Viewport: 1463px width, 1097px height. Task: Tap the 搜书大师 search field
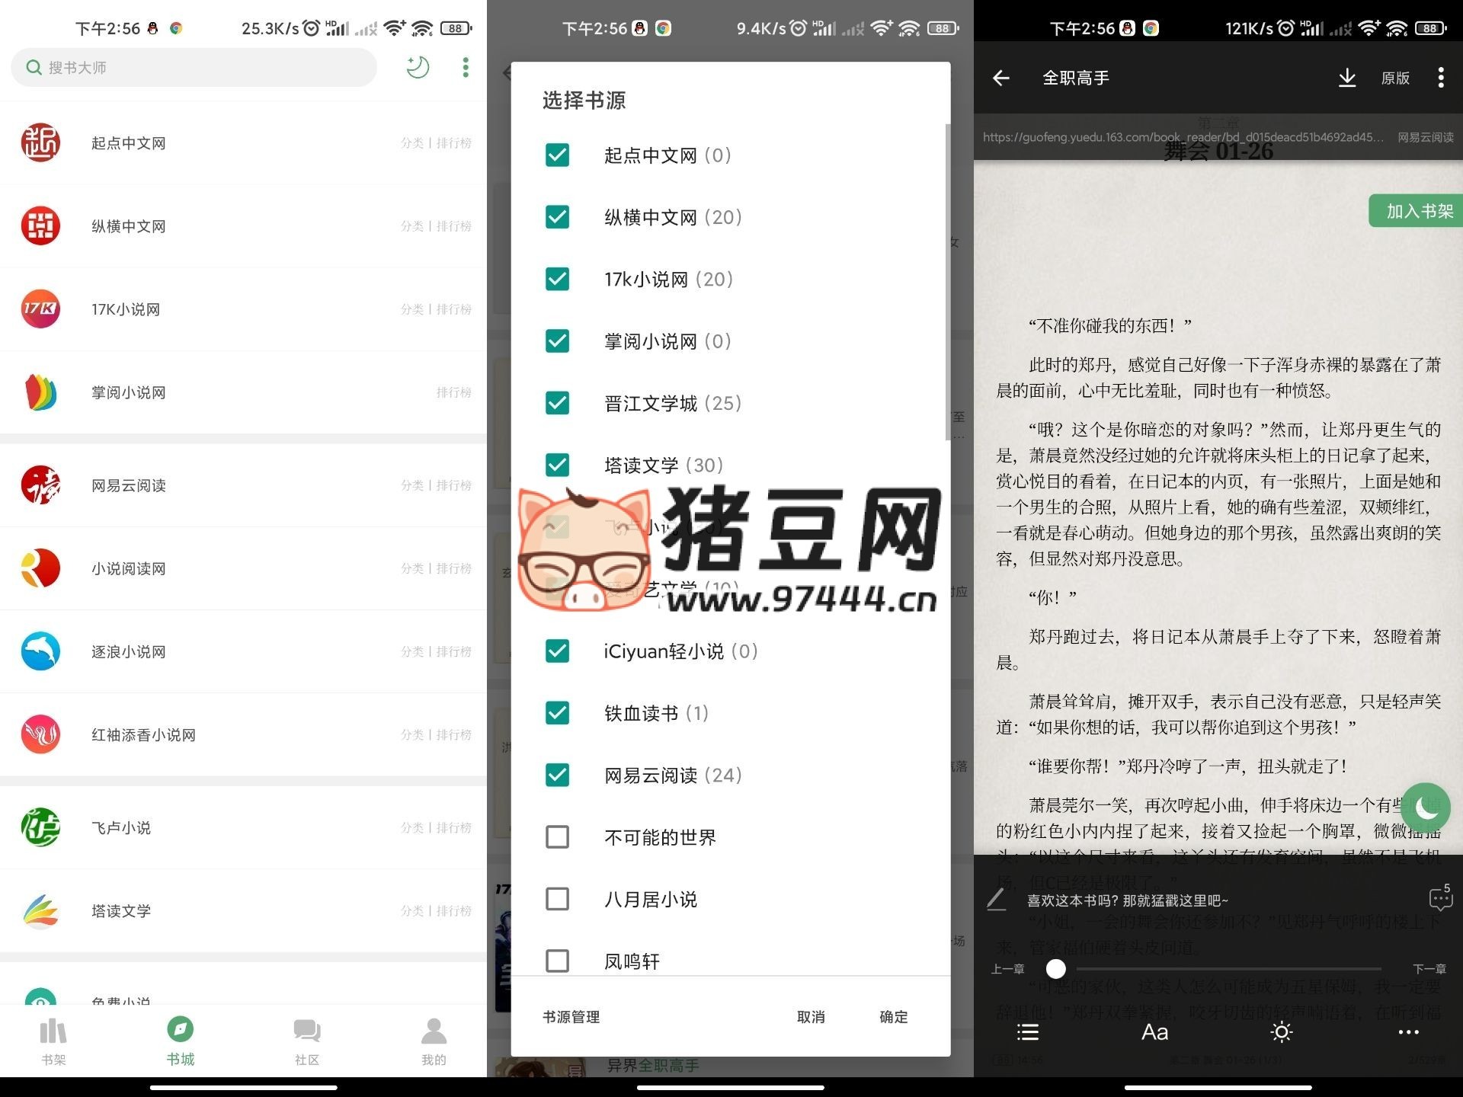pyautogui.click(x=194, y=68)
